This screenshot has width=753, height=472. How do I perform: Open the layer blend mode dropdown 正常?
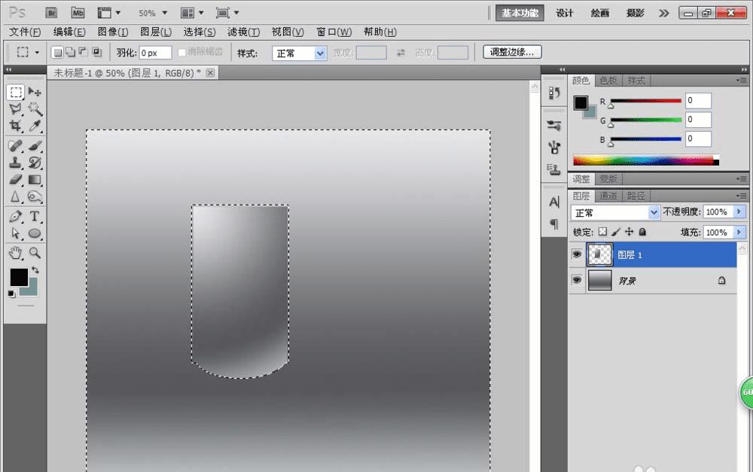click(x=614, y=213)
